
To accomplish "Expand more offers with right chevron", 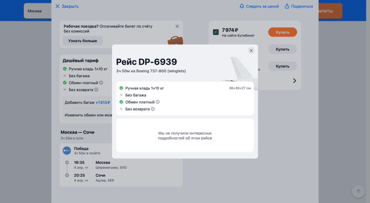I will 294,81.
